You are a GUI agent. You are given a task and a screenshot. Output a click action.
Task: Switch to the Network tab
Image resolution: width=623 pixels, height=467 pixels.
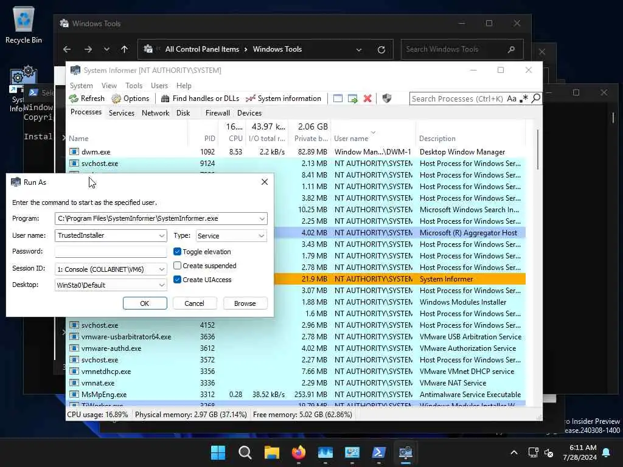pos(155,112)
